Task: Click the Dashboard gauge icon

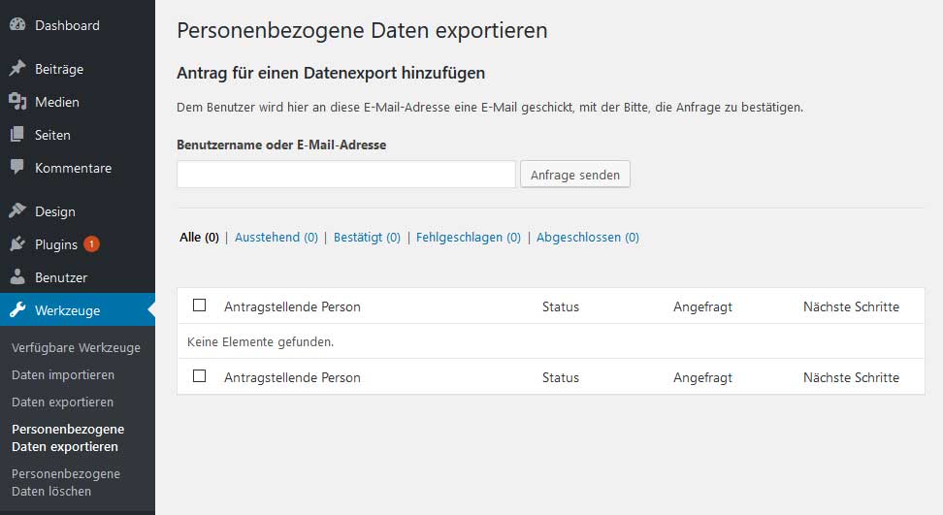Action: (17, 25)
